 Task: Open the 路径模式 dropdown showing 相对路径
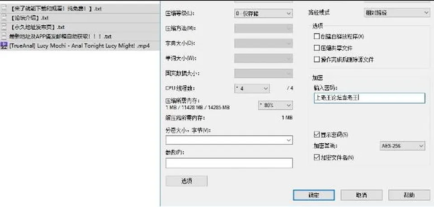tap(396, 13)
